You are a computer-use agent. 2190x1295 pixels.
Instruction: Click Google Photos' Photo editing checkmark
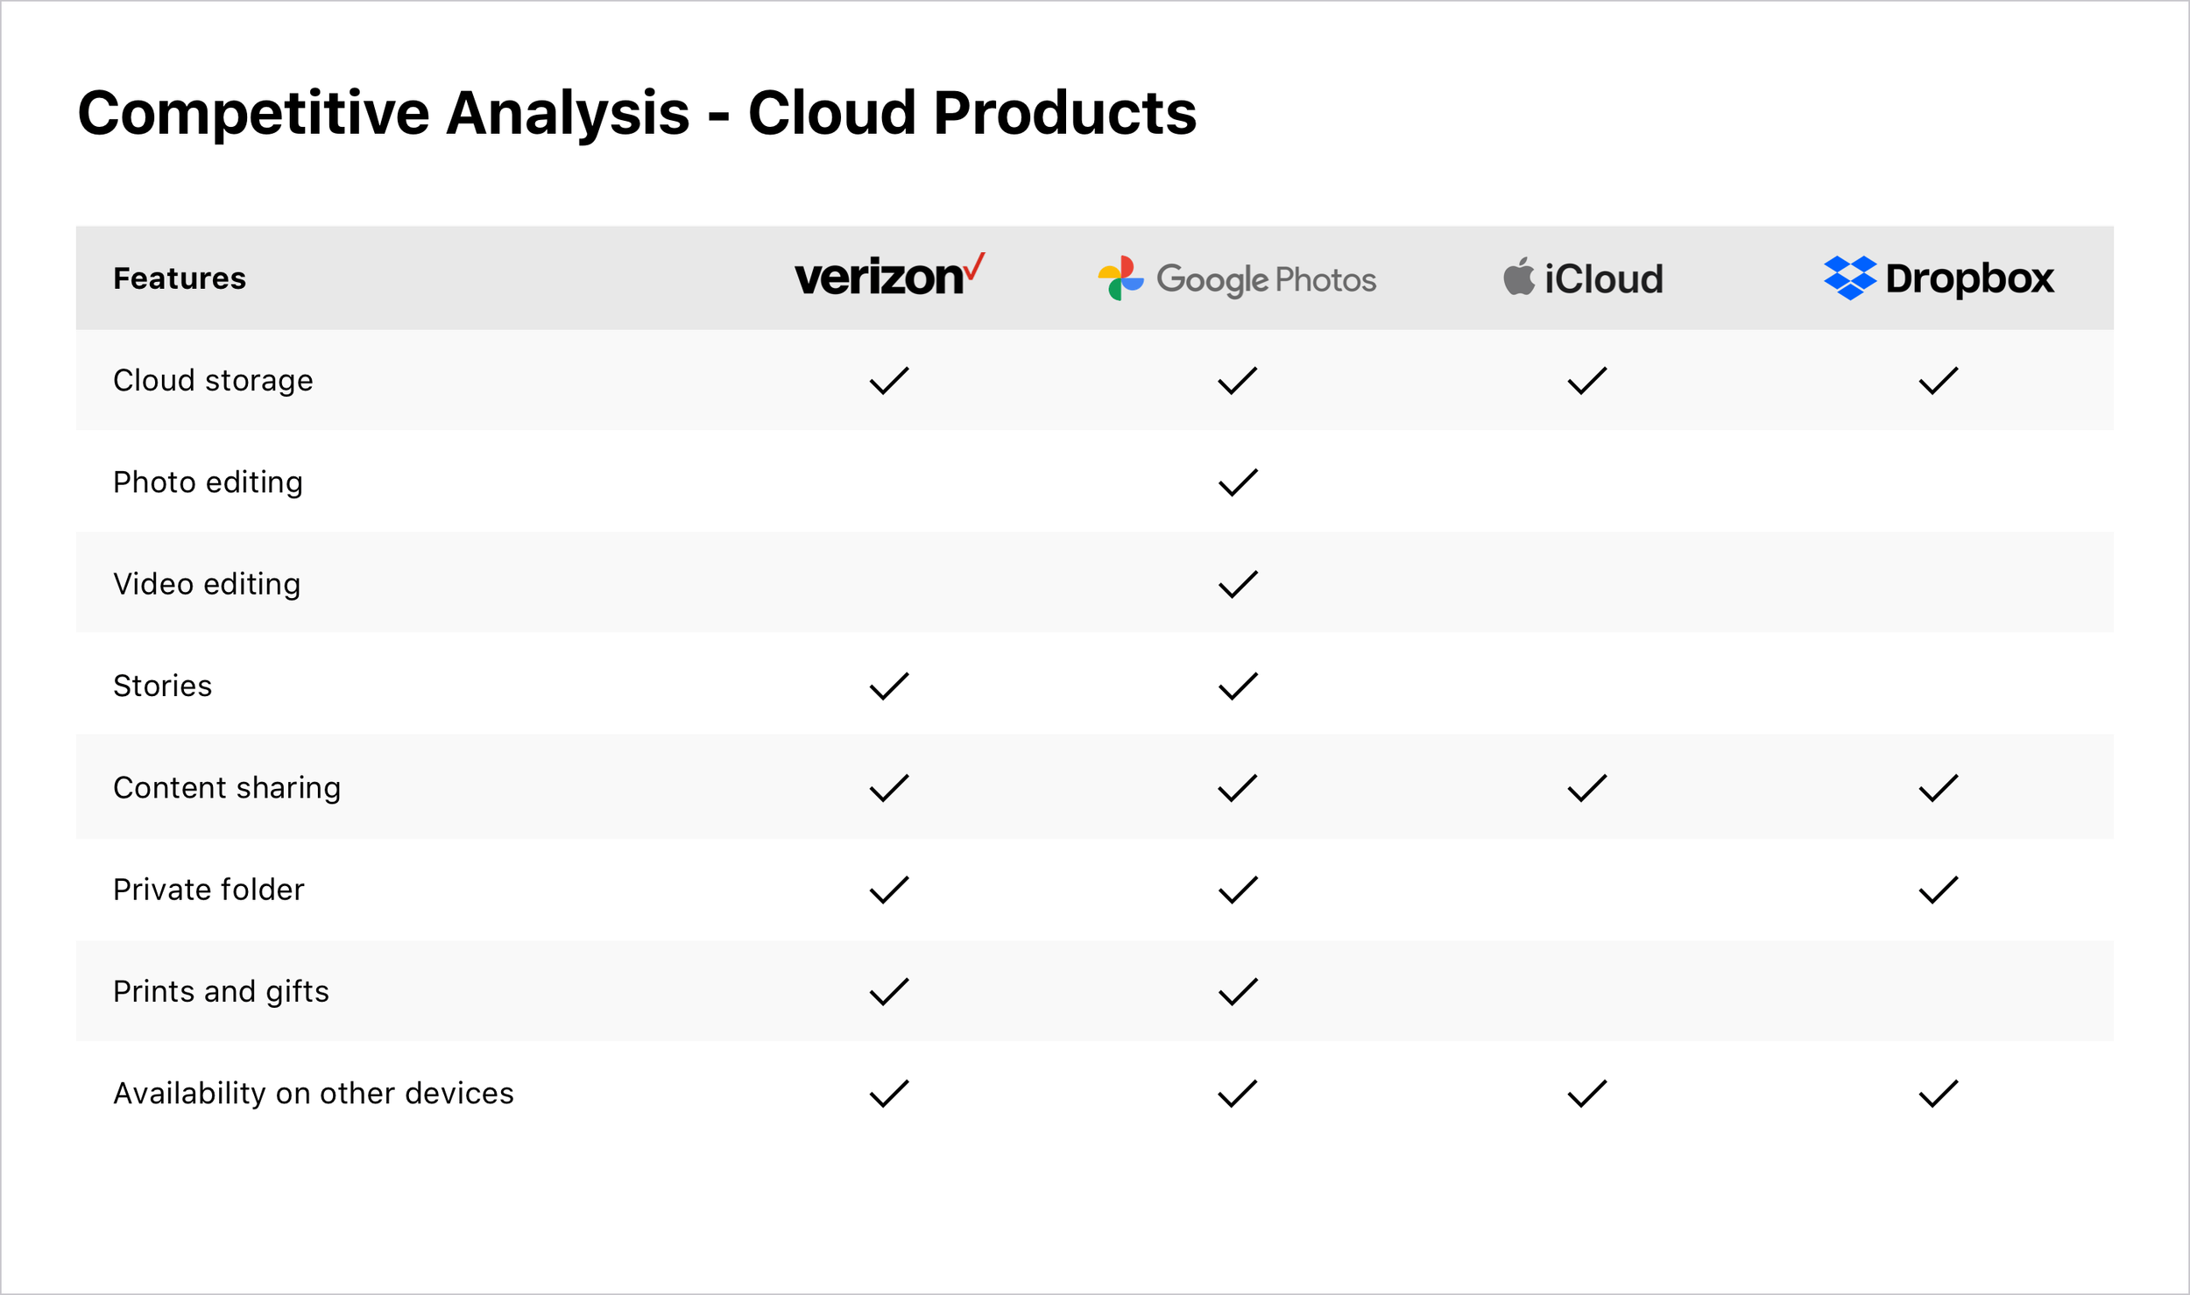pyautogui.click(x=1238, y=482)
